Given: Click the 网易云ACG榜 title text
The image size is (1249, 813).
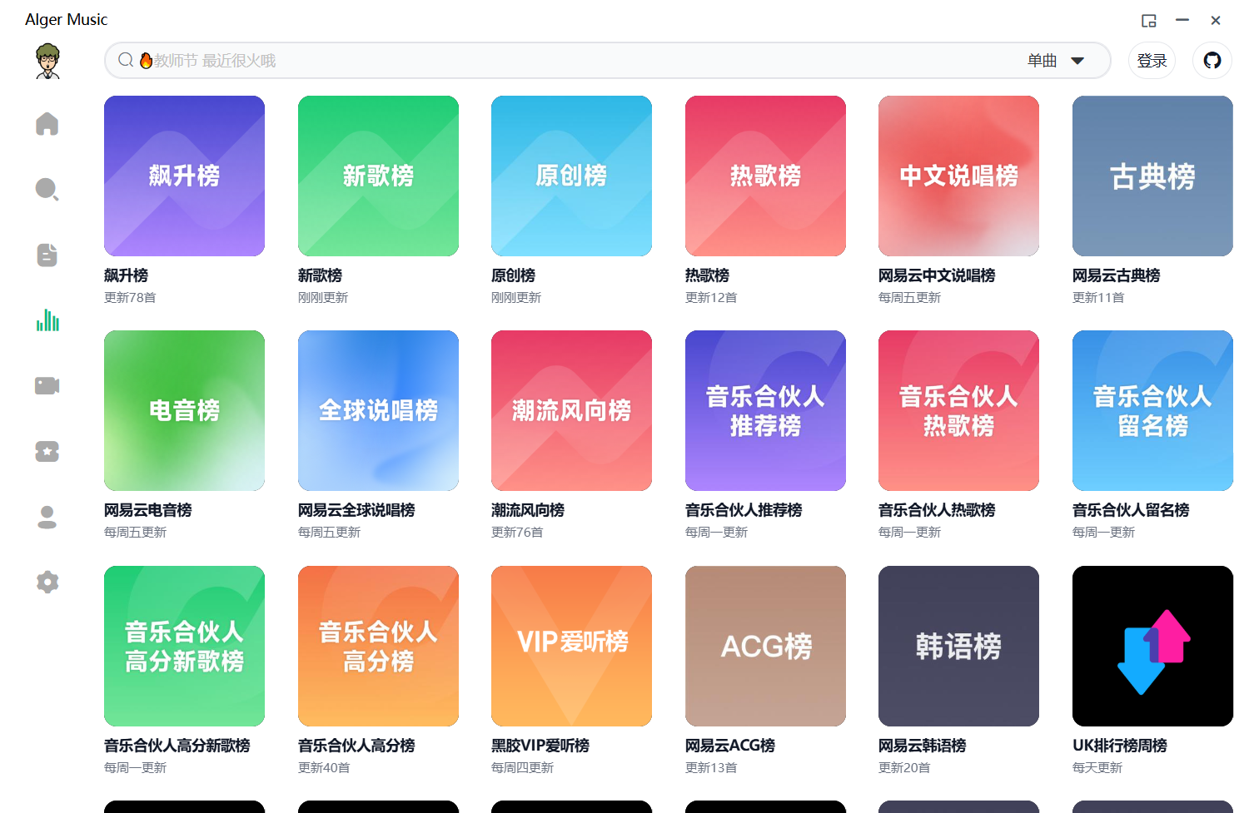Looking at the screenshot, I should tap(730, 746).
